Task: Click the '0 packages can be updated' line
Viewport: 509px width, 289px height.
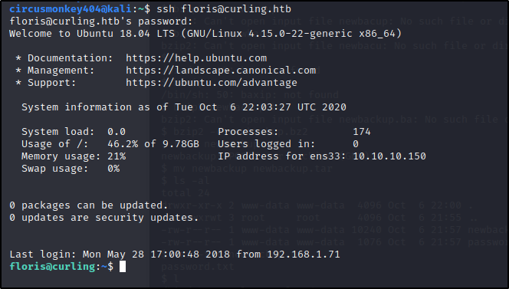Action: tap(89, 205)
